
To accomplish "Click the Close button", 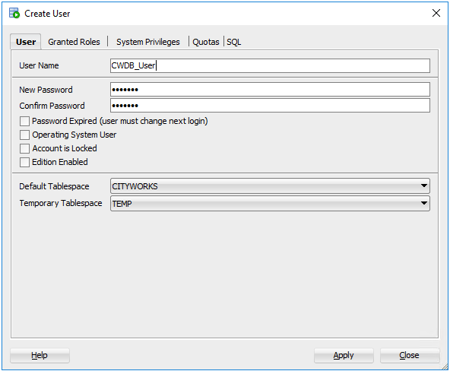I will [410, 356].
